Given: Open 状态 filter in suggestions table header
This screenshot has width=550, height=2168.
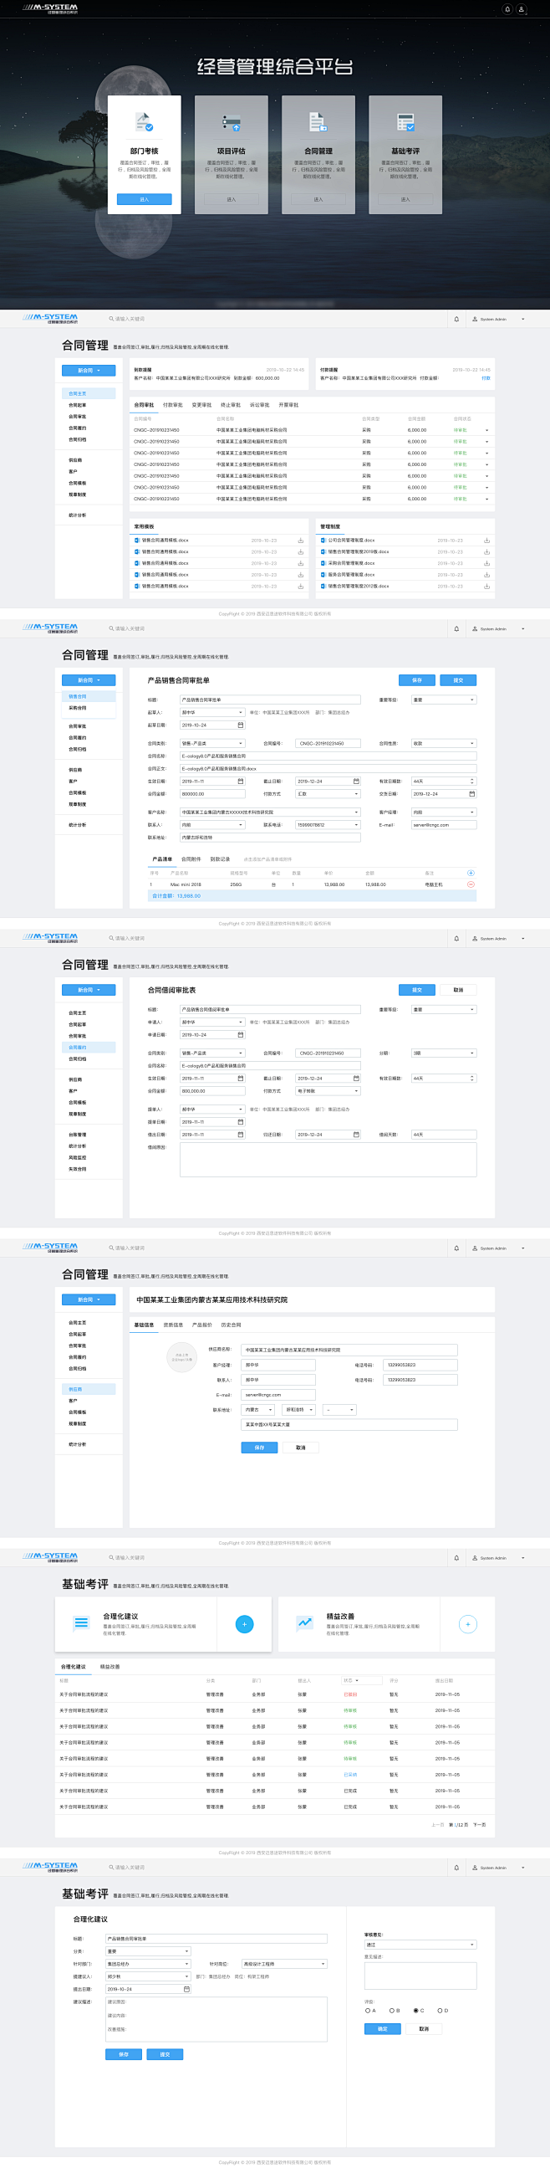Looking at the screenshot, I should [x=363, y=1681].
